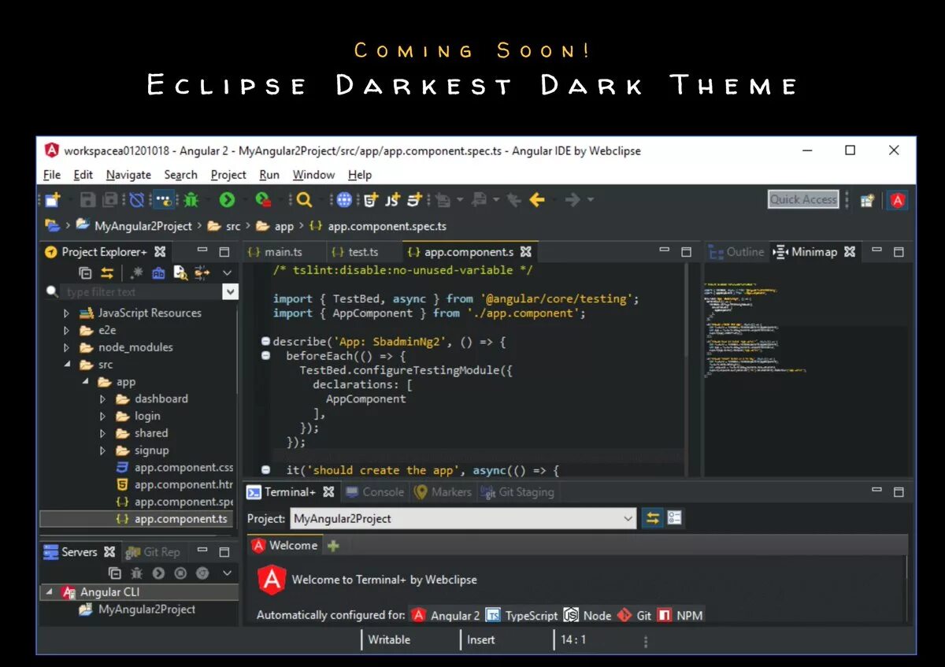Image resolution: width=945 pixels, height=667 pixels.
Task: Click Project Explorer's blue 'Ab' icon
Action: [158, 273]
